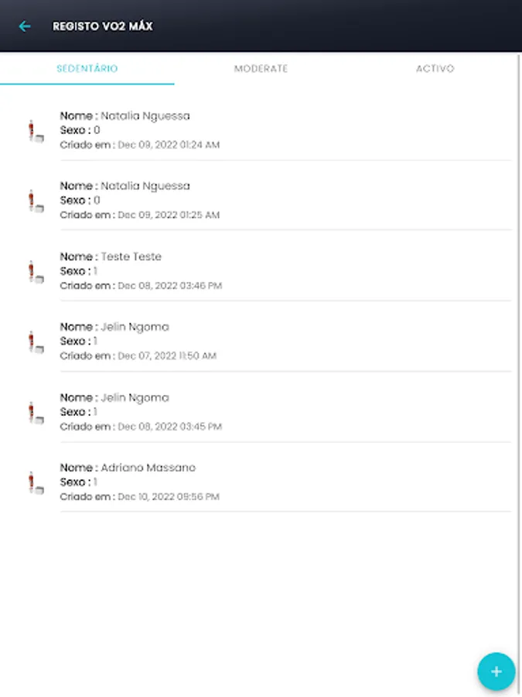Tap the back arrow in the top bar
The height and width of the screenshot is (697, 522).
click(25, 26)
